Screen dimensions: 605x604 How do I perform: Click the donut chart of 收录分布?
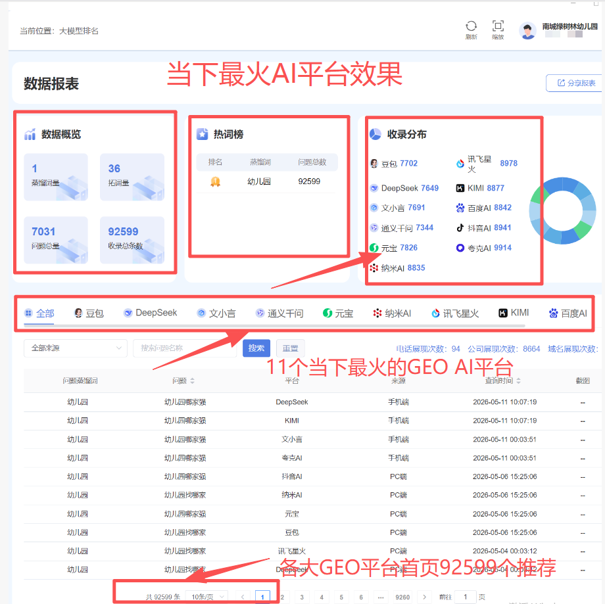[562, 210]
